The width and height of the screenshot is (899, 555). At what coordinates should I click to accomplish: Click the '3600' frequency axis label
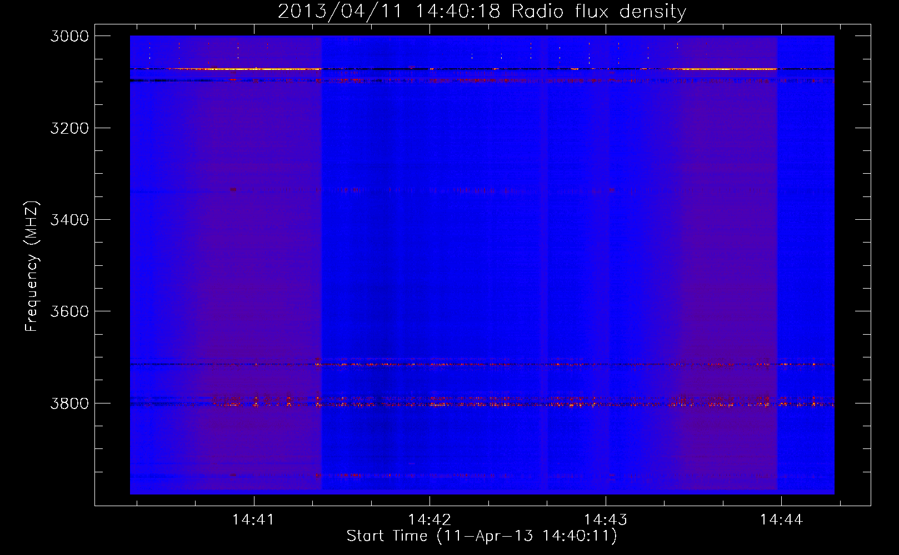(69, 311)
